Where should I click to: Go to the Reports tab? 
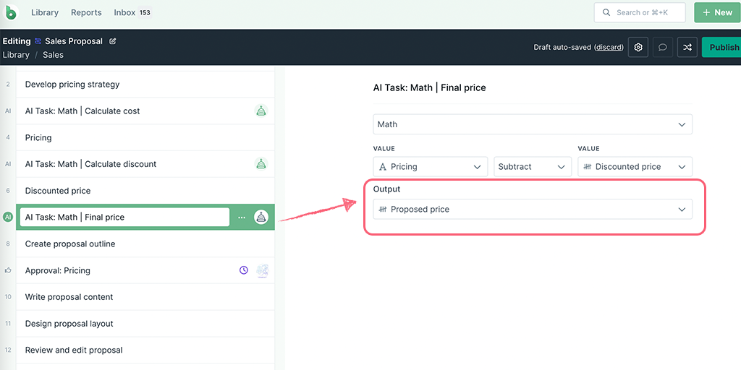[86, 13]
